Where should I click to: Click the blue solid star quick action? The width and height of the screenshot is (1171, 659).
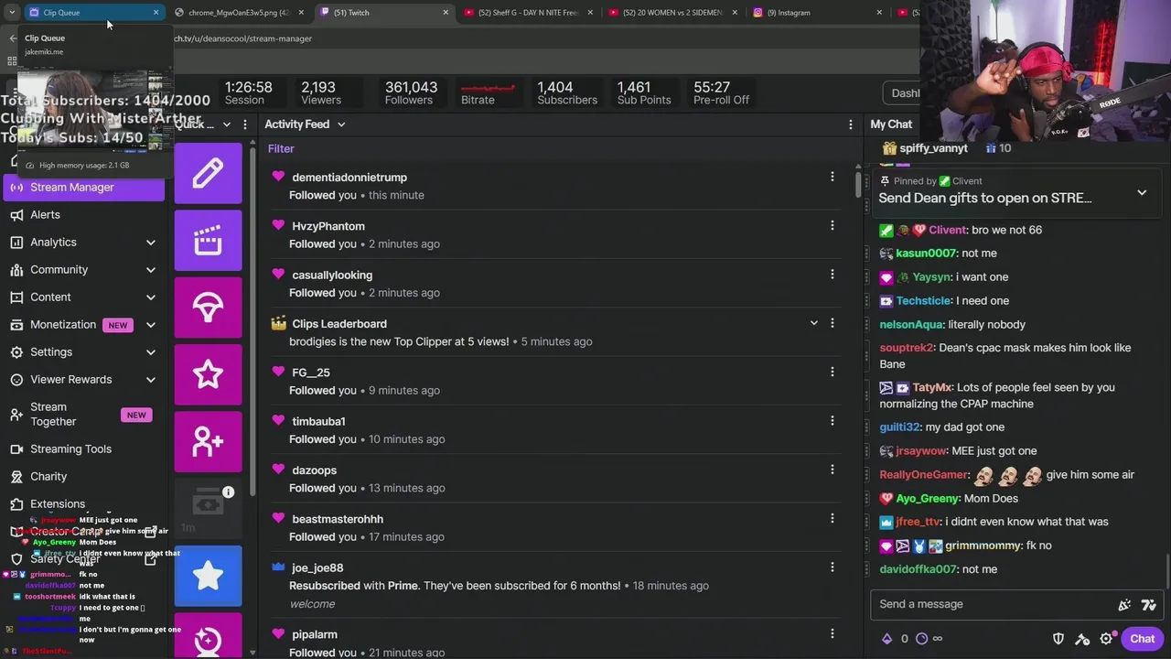click(208, 576)
